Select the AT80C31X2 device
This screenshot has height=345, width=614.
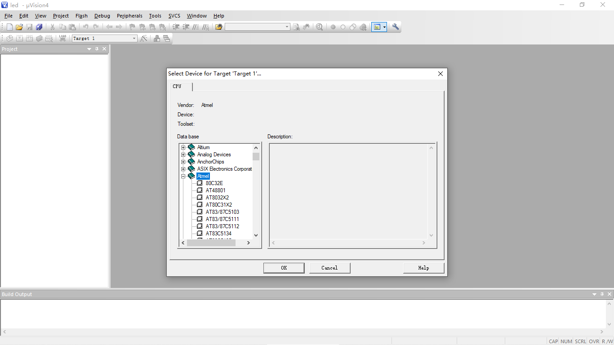(219, 205)
